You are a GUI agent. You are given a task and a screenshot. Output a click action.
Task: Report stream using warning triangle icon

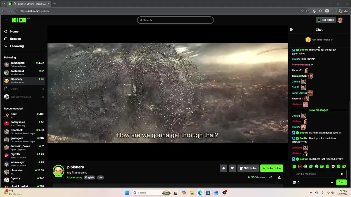coord(279,177)
